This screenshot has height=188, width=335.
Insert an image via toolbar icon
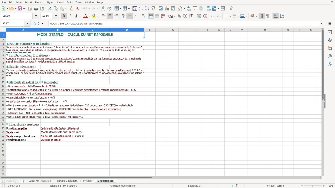161,9
